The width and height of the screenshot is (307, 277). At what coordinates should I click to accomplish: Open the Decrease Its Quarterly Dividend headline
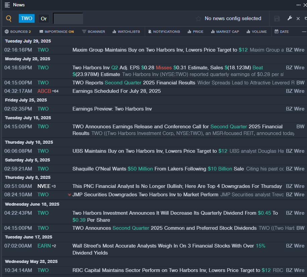(175, 217)
